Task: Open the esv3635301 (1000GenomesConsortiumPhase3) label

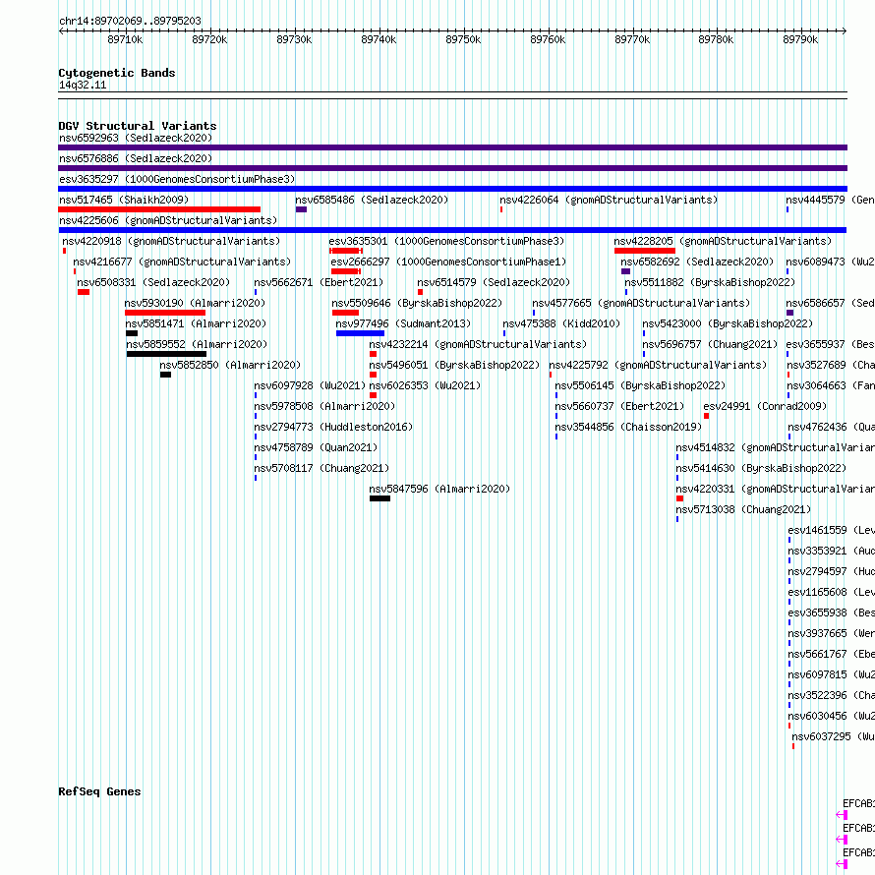Action: 446,241
